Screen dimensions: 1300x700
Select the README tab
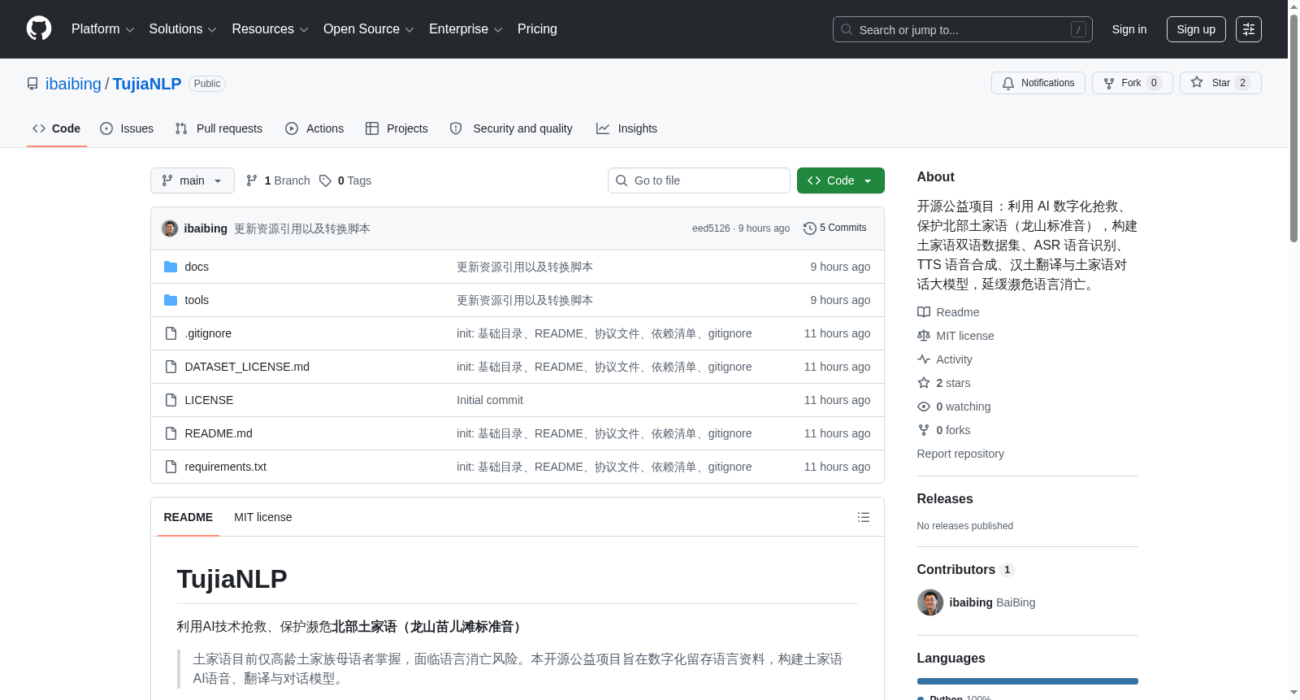click(188, 517)
